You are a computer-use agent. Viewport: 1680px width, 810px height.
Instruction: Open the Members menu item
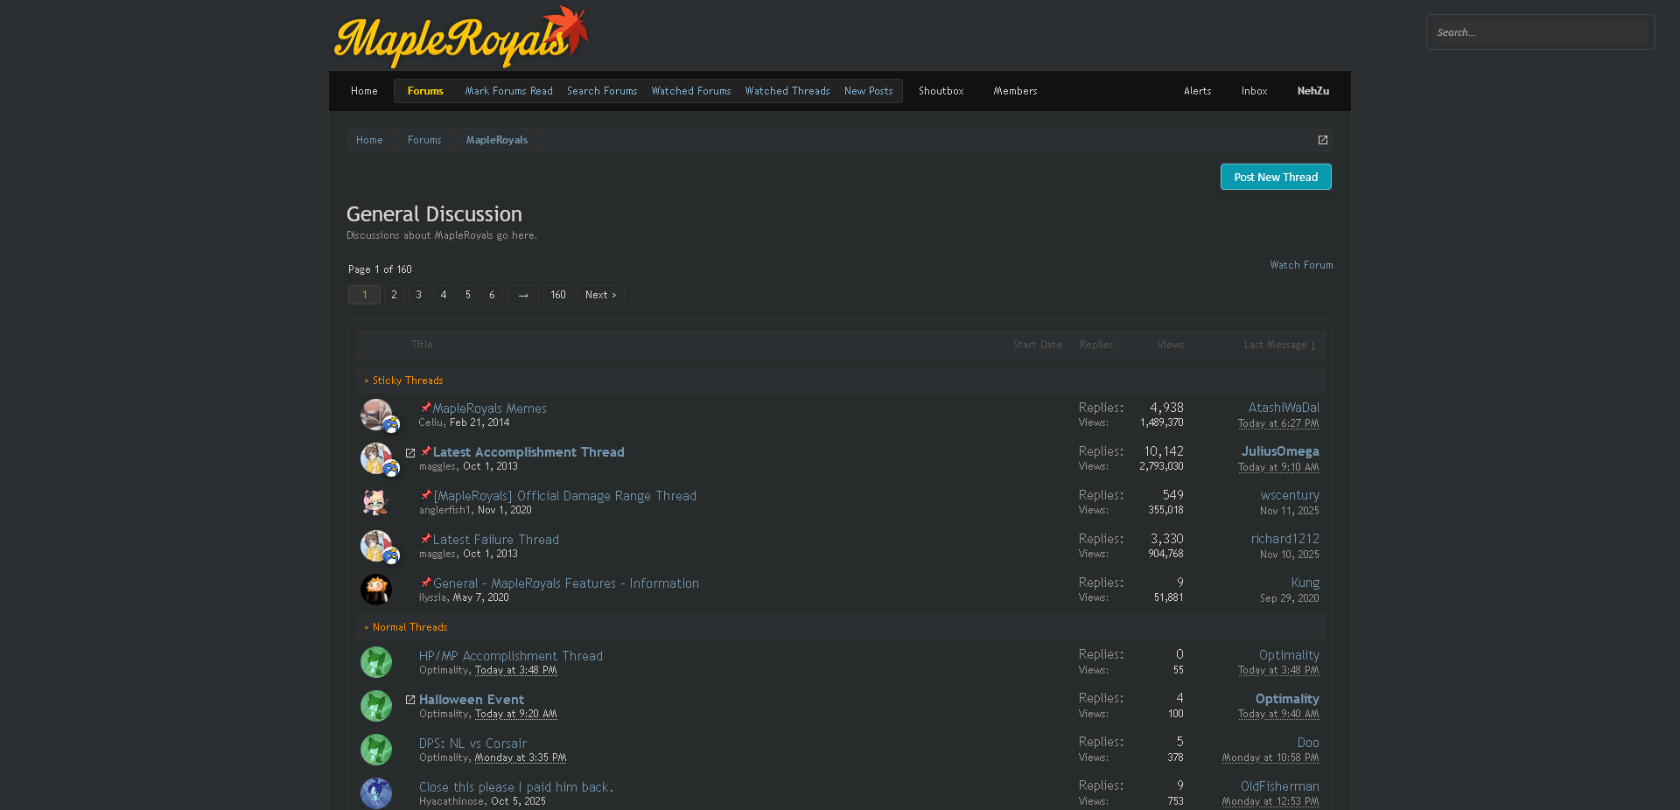1015,90
